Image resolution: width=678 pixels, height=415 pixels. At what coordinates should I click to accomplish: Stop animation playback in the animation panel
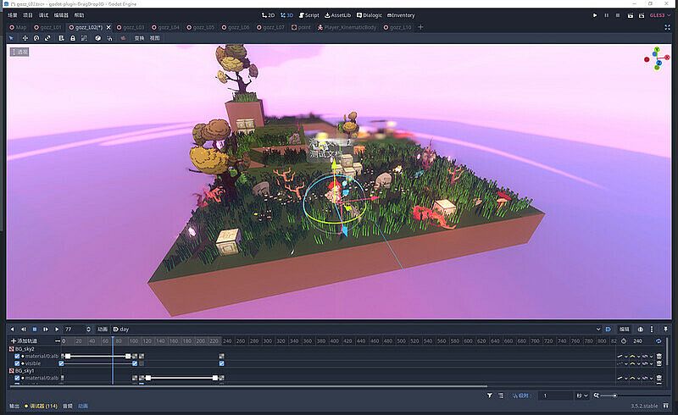[34, 329]
